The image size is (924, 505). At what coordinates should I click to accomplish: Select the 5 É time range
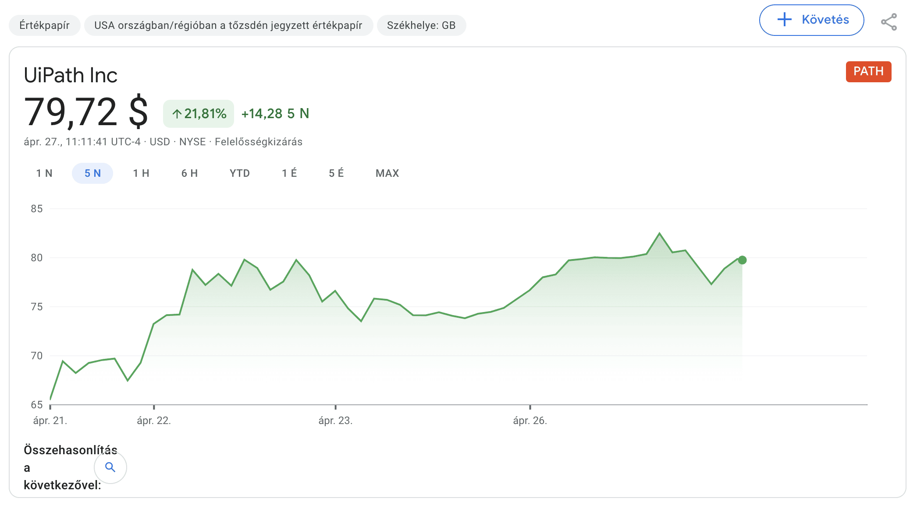[336, 173]
